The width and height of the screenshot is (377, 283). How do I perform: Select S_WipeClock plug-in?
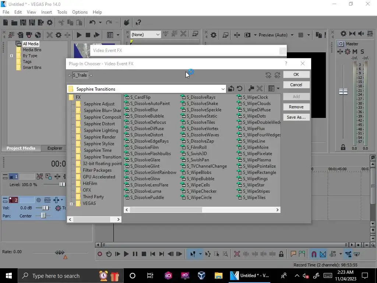click(x=255, y=97)
